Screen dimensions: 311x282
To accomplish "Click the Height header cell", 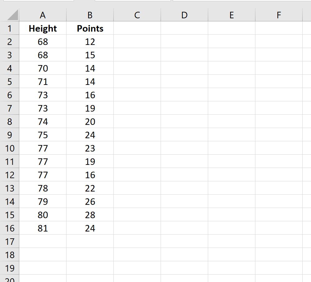I will [x=43, y=28].
